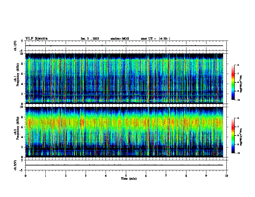This screenshot has height=197, width=255.
Task: Select the log(PSD) label beside ch.2 color bar
Action: coord(241,137)
